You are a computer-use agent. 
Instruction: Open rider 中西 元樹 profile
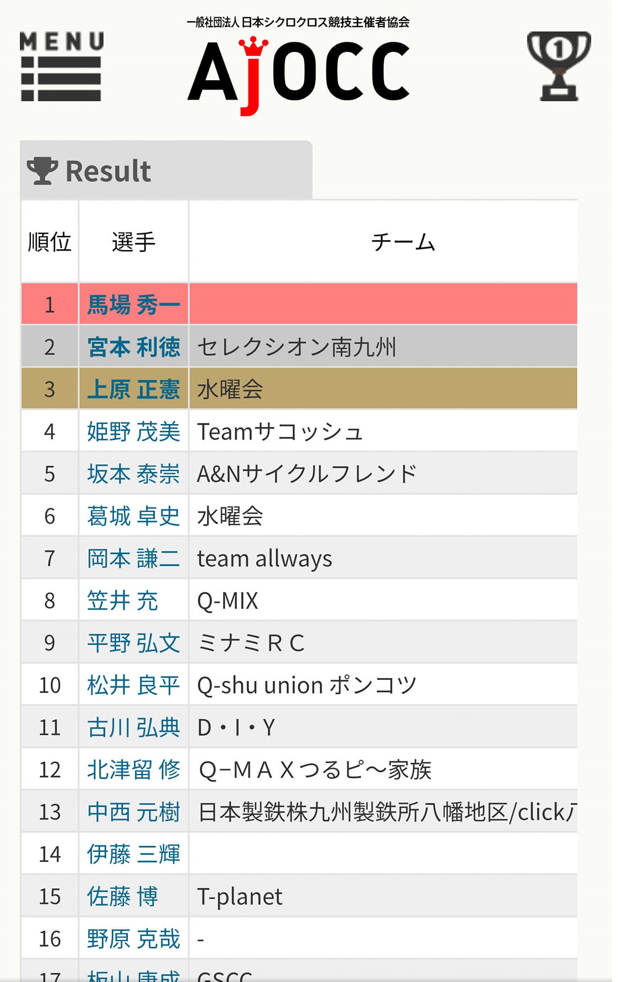133,812
